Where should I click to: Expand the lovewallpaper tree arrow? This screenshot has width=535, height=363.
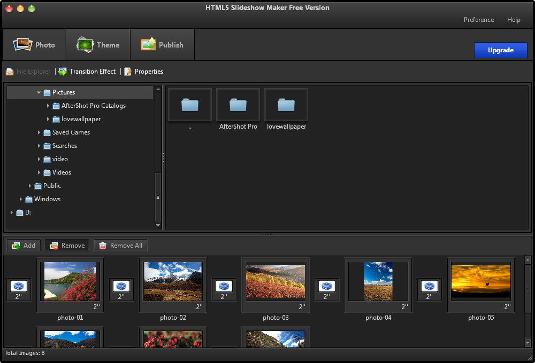pos(48,119)
